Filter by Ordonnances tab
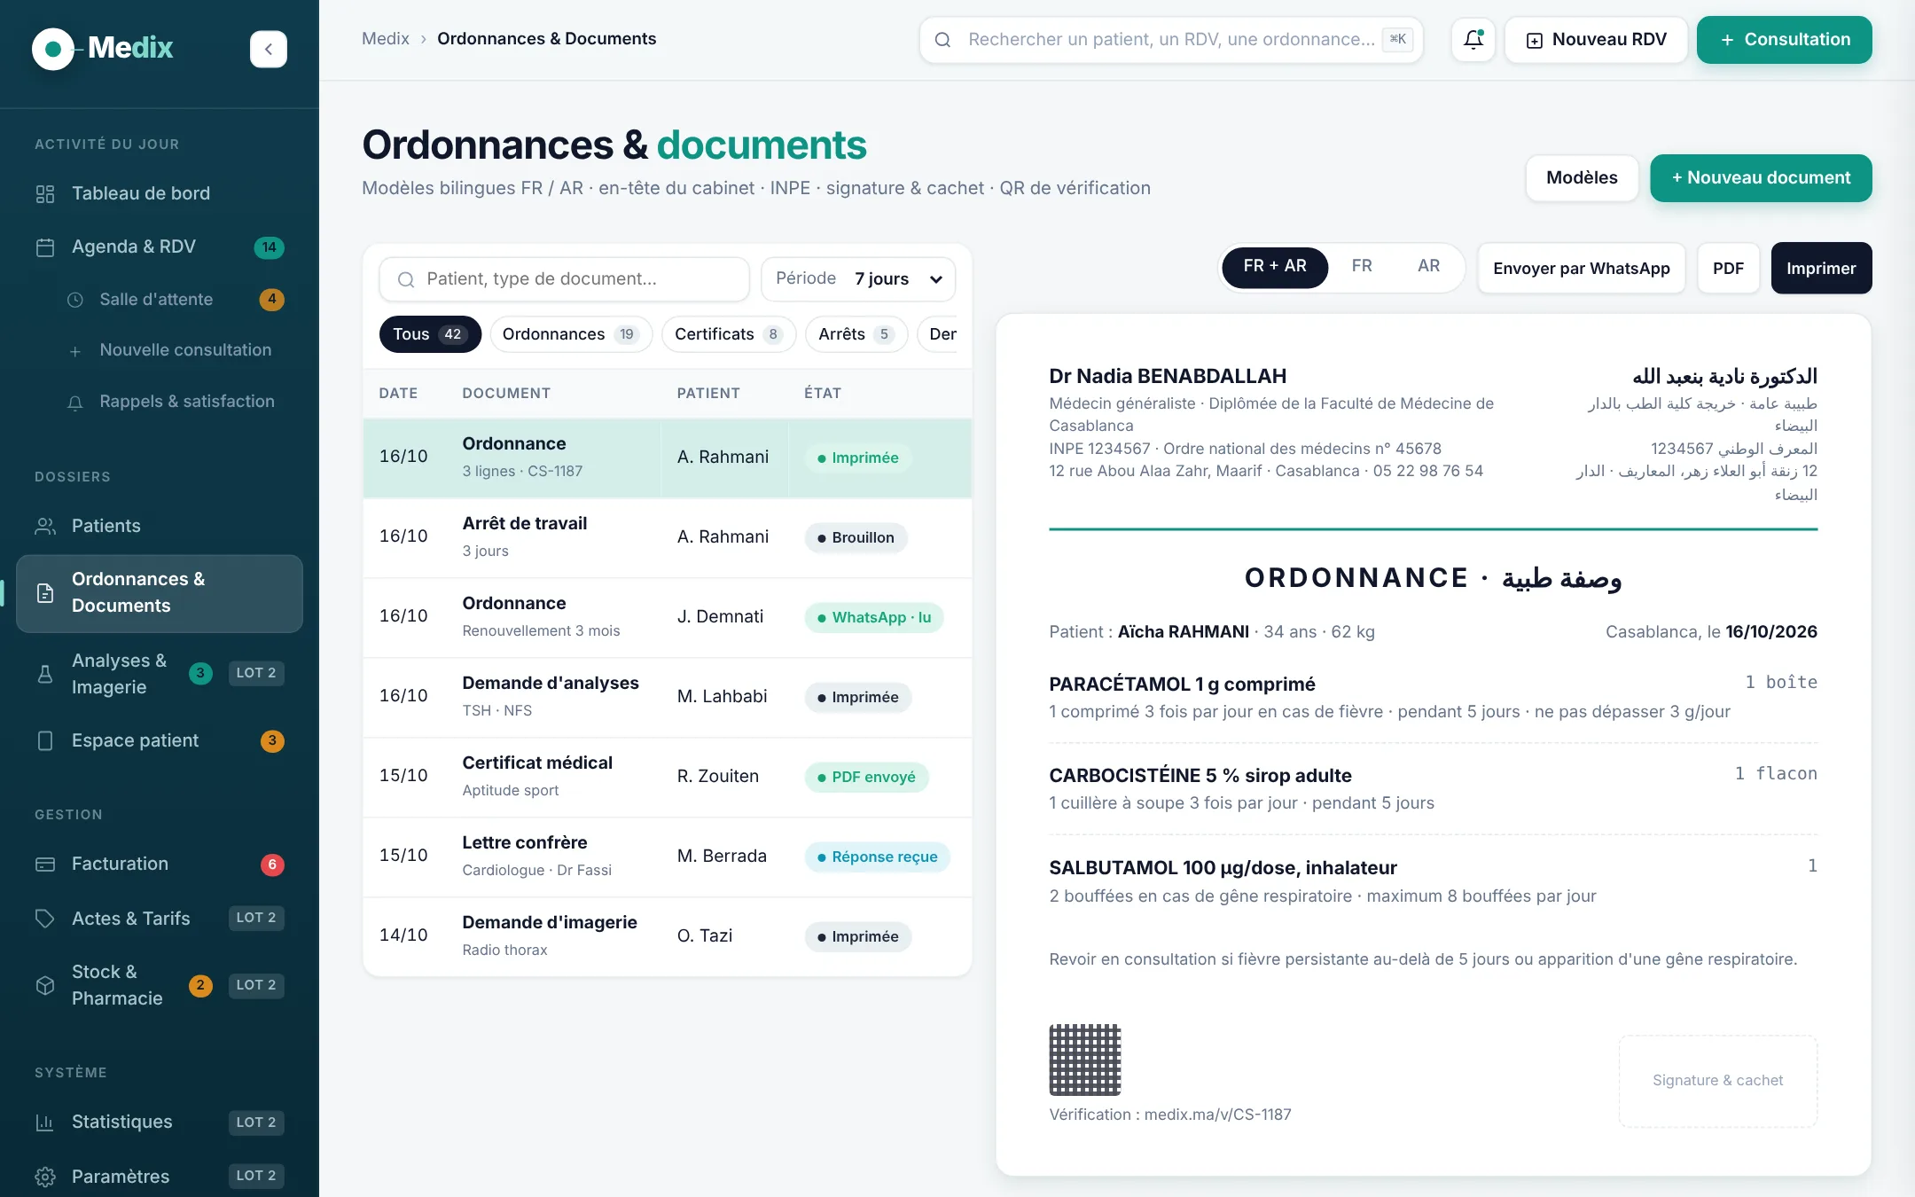1915x1197 pixels. click(x=571, y=334)
